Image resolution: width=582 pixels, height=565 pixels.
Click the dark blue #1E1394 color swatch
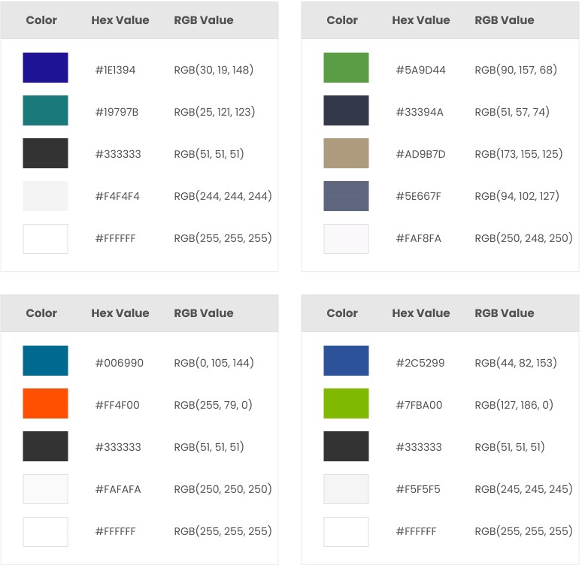(x=45, y=68)
